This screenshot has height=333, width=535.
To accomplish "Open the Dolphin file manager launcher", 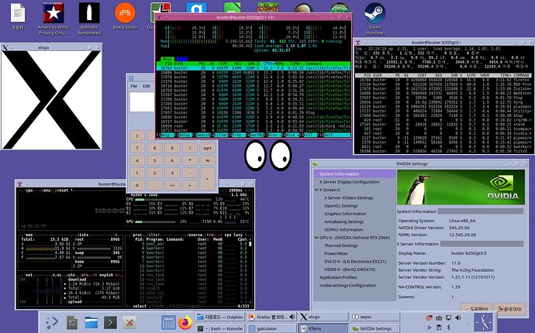I will (x=91, y=322).
